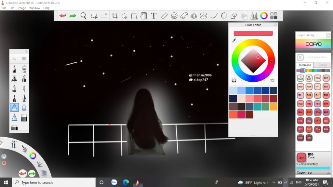Choose Copic color R89
The height and width of the screenshot is (187, 333).
point(309,138)
